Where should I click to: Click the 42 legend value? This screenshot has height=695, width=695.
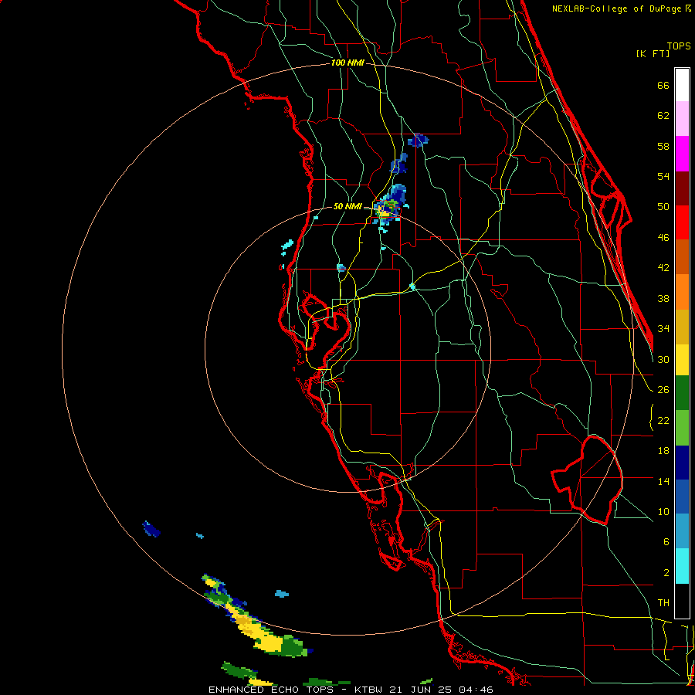(x=663, y=268)
